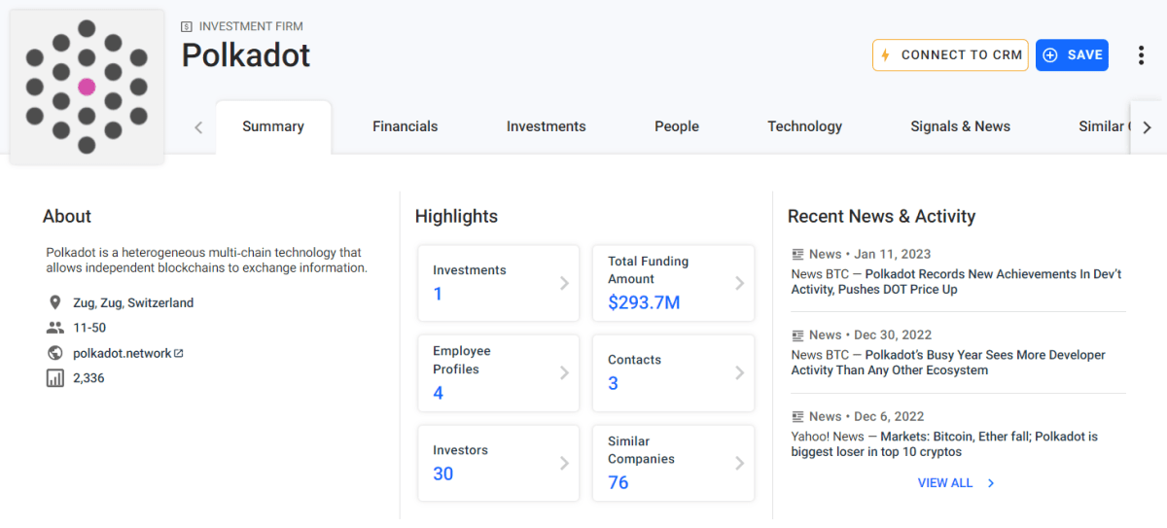Open the Investments highlight card
This screenshot has height=528, width=1167.
coord(498,283)
